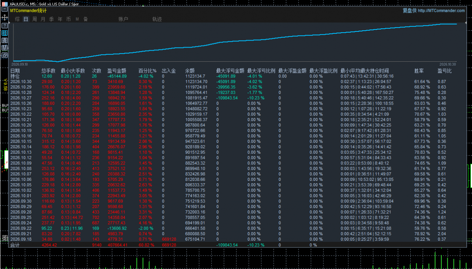This screenshot has width=472, height=269.
Task: Click the 余额 column header
Action: click(190, 71)
